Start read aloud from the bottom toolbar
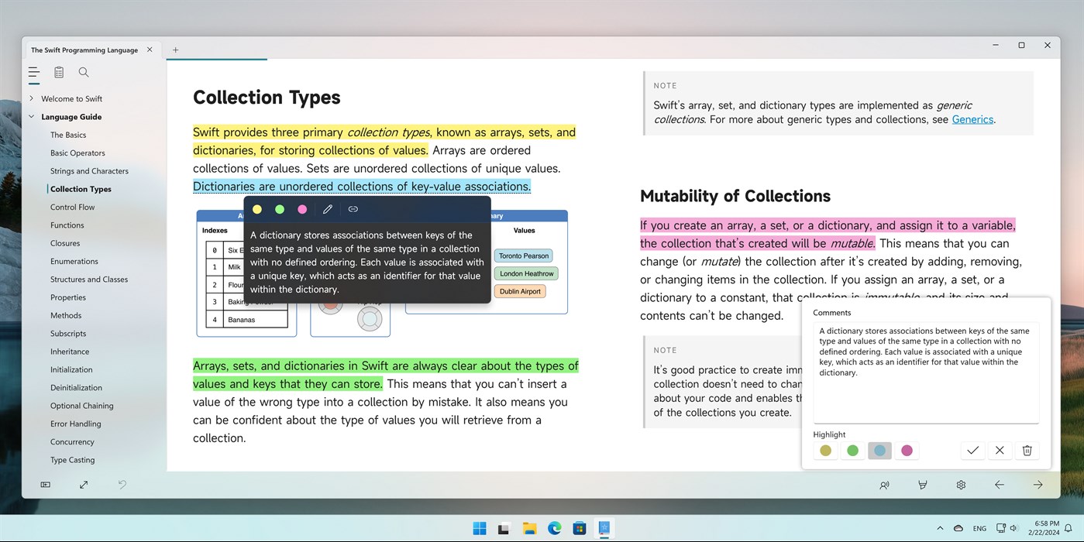The width and height of the screenshot is (1084, 542). point(884,485)
